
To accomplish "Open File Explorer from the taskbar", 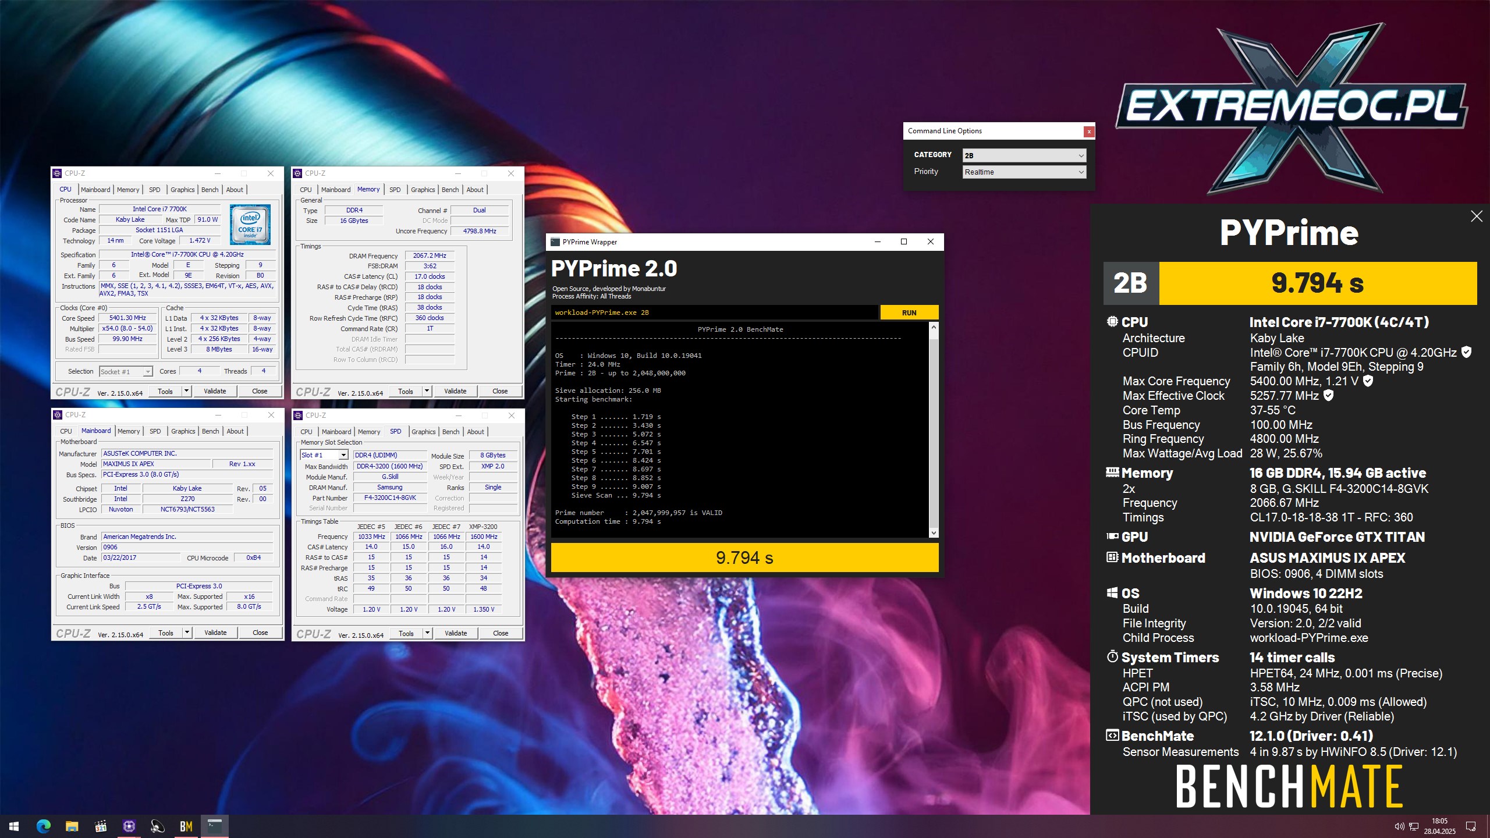I will pos(72,826).
